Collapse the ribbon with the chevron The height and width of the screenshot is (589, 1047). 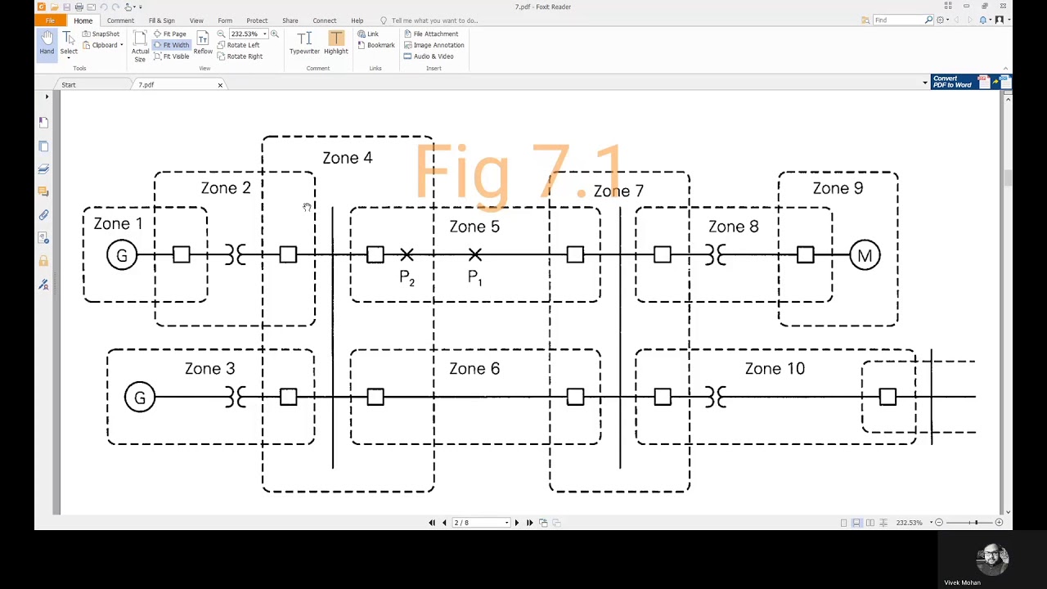click(1005, 69)
